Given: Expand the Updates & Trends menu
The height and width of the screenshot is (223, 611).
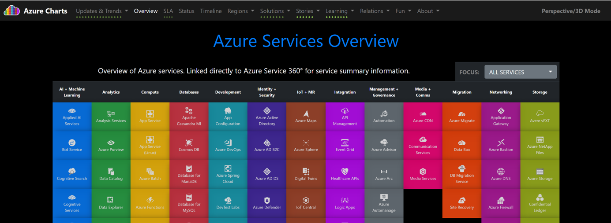Looking at the screenshot, I should (x=102, y=11).
